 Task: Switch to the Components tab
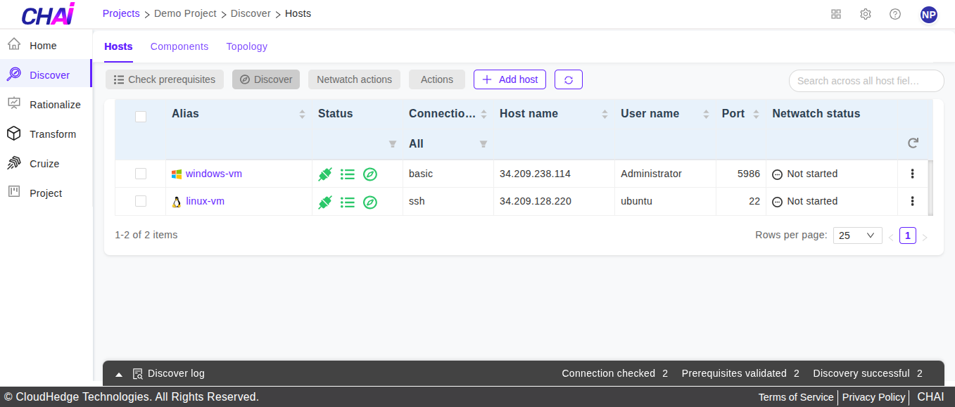(x=179, y=46)
